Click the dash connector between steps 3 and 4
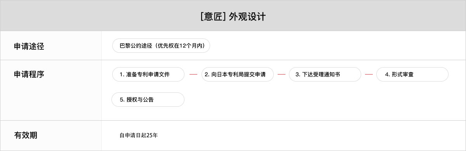The height and width of the screenshot is (151, 466). pyautogui.click(x=369, y=74)
